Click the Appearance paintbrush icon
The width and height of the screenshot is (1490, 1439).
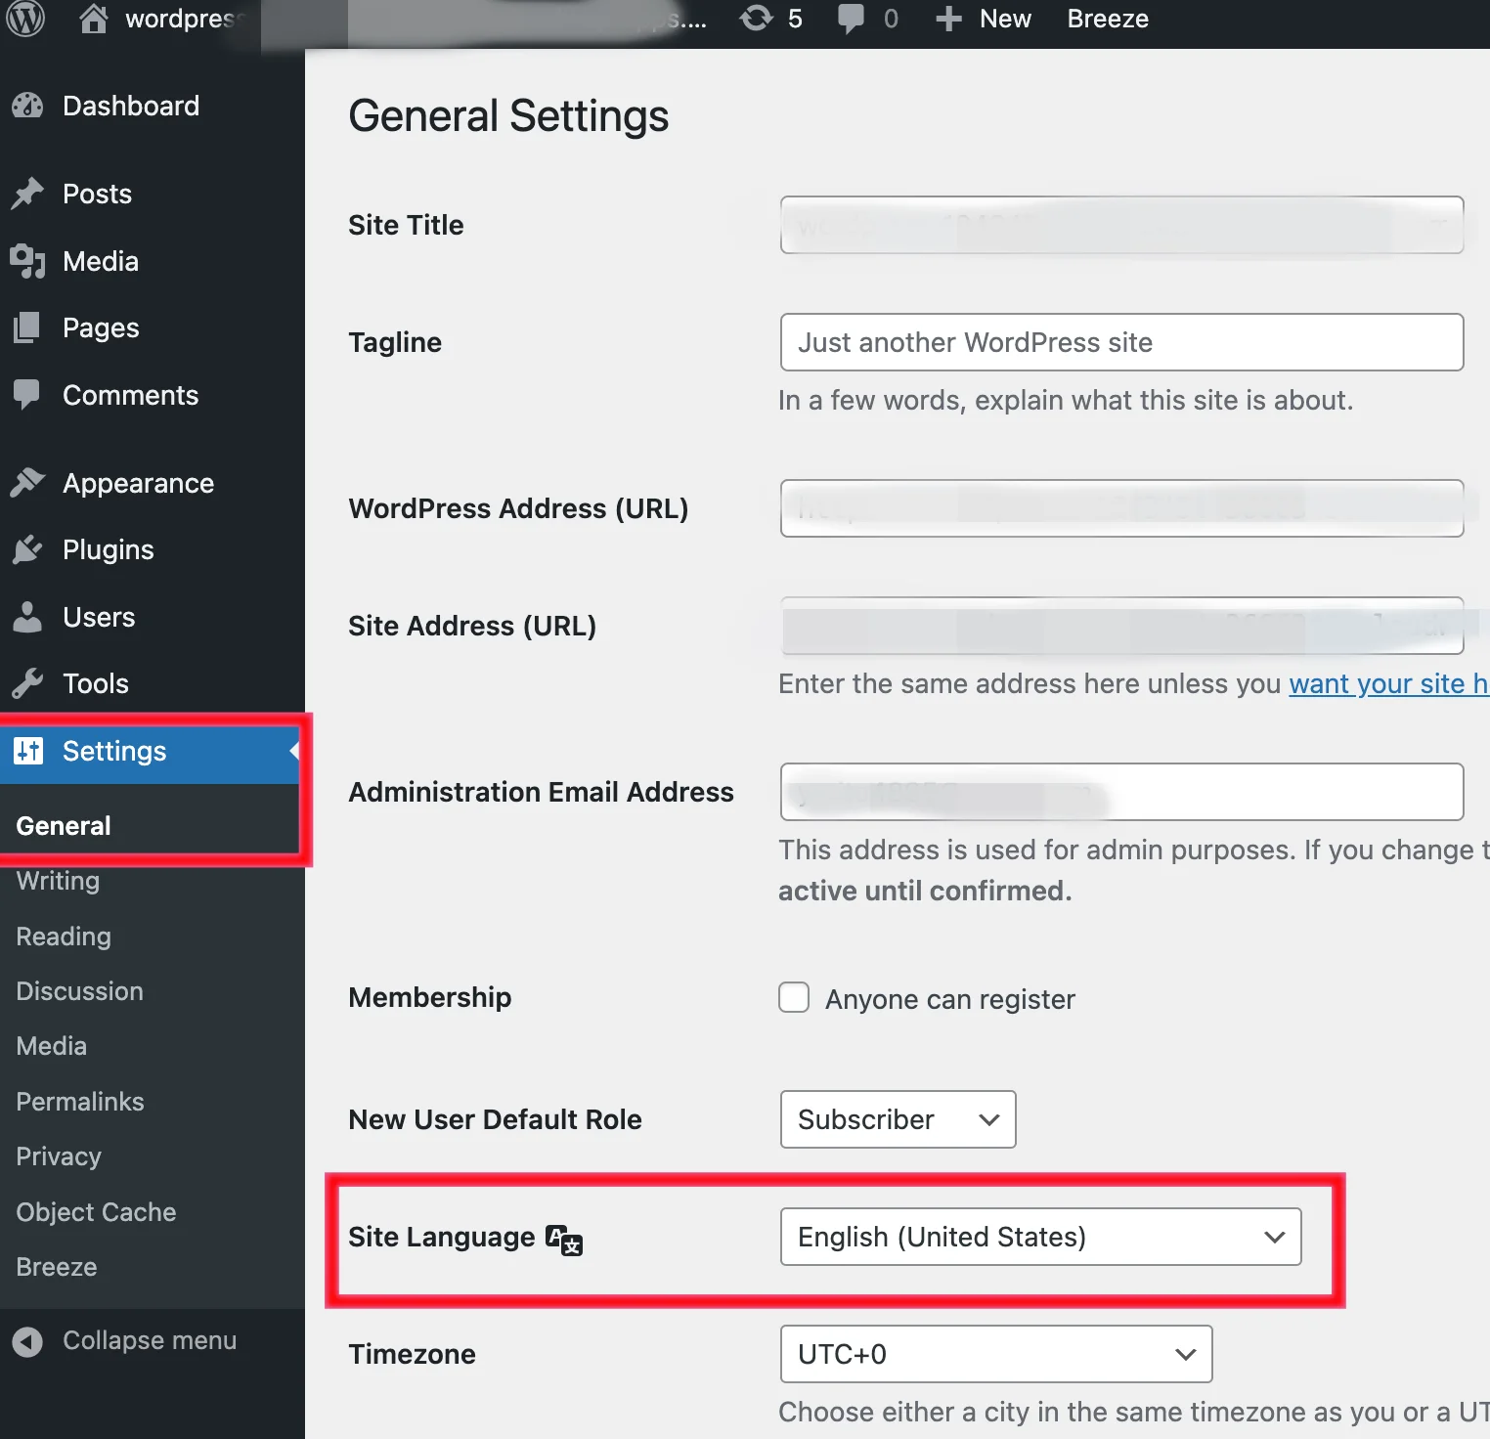(x=27, y=483)
